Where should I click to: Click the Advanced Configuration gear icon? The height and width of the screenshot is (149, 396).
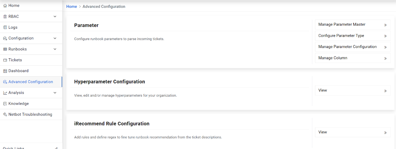pos(5,82)
